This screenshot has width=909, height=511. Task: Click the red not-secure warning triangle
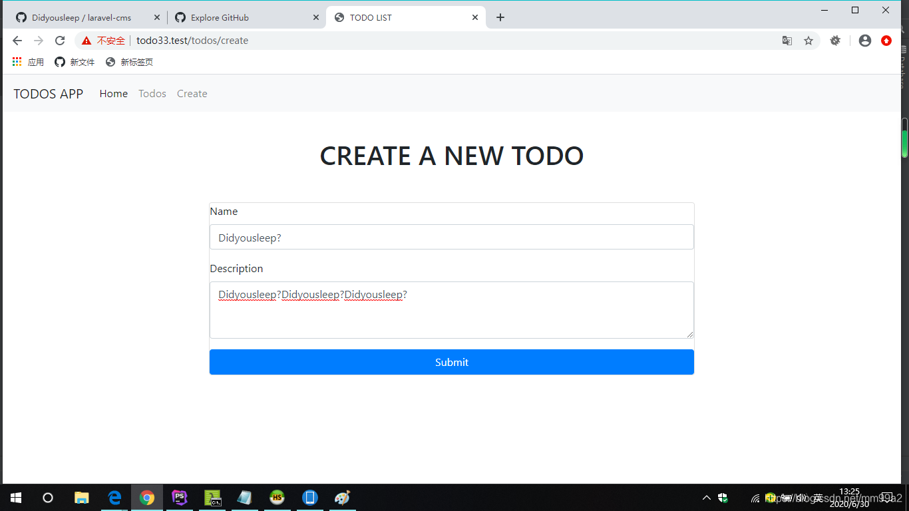pos(87,41)
